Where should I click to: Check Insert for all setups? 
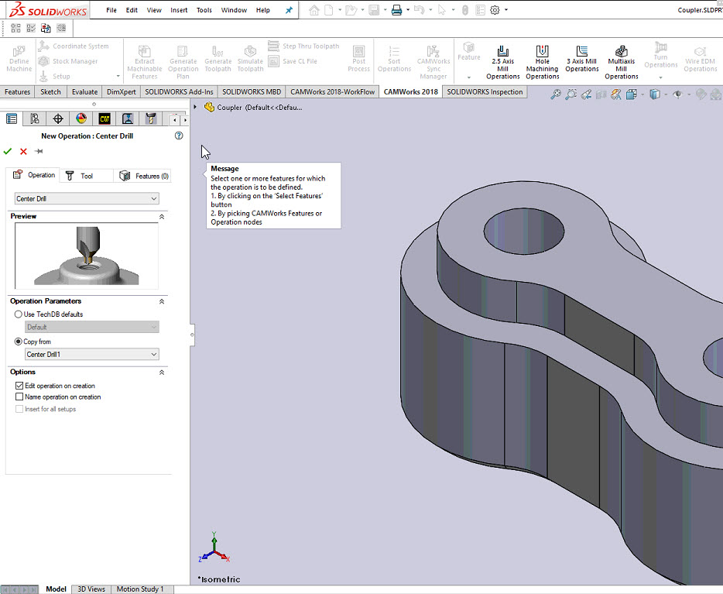coord(19,409)
